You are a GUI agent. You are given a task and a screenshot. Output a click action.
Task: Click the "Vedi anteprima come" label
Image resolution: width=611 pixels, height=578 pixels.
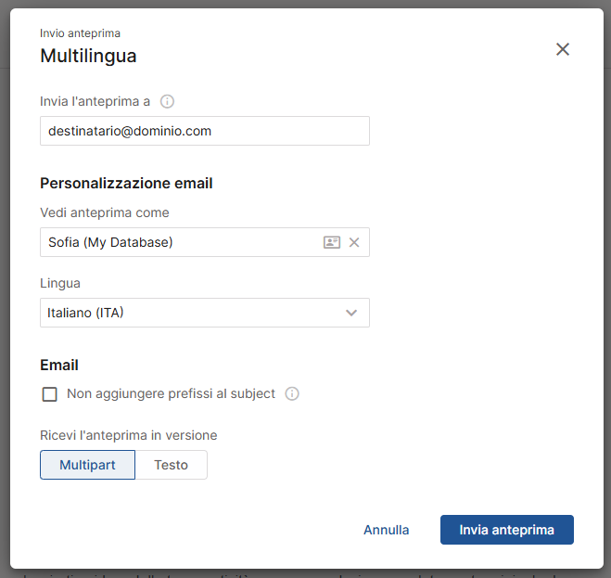coord(105,212)
